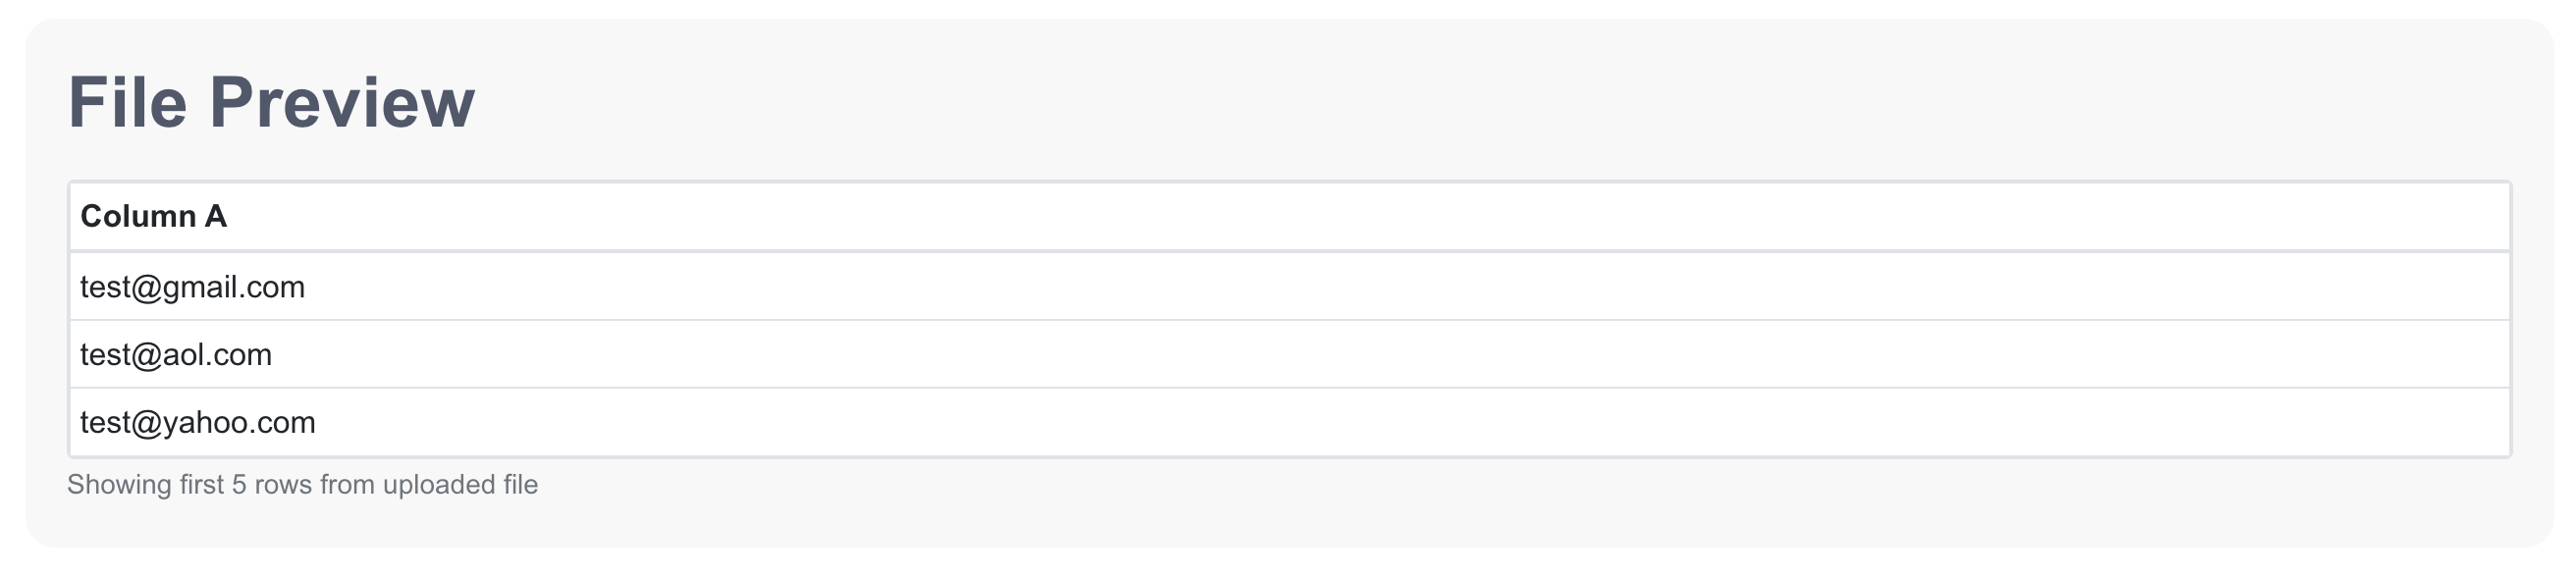Click the number 5 in the caption
This screenshot has width=2576, height=579.
239,485
